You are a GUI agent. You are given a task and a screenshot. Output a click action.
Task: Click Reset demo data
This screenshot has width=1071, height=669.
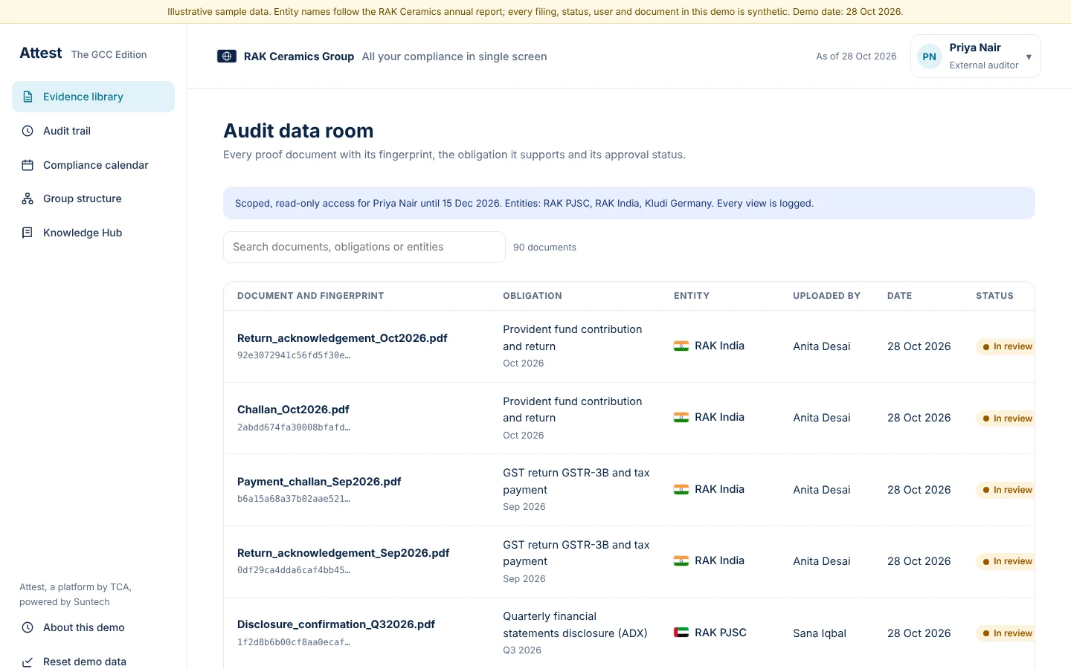coord(94,662)
